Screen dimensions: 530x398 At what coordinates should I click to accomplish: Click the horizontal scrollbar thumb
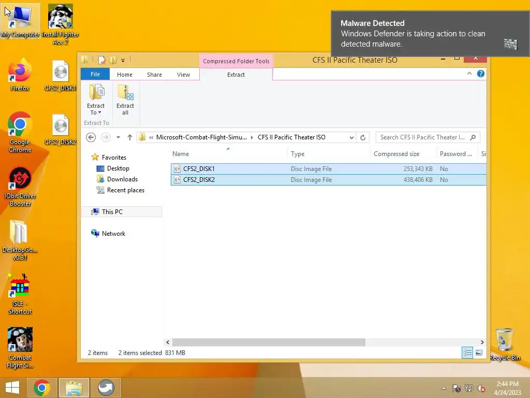(x=269, y=342)
